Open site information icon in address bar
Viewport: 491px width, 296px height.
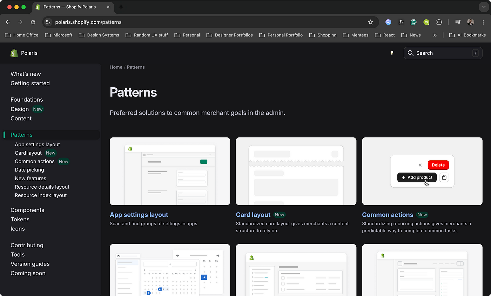pos(48,22)
